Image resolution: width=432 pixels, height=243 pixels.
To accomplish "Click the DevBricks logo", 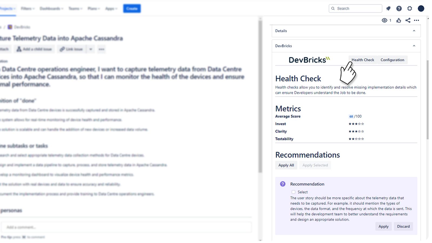I will coord(309,60).
